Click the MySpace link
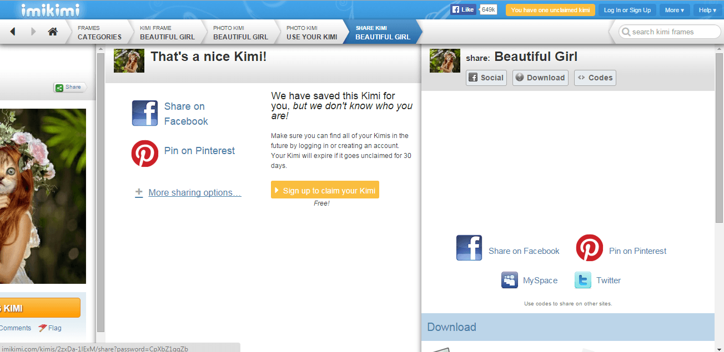 click(x=540, y=280)
